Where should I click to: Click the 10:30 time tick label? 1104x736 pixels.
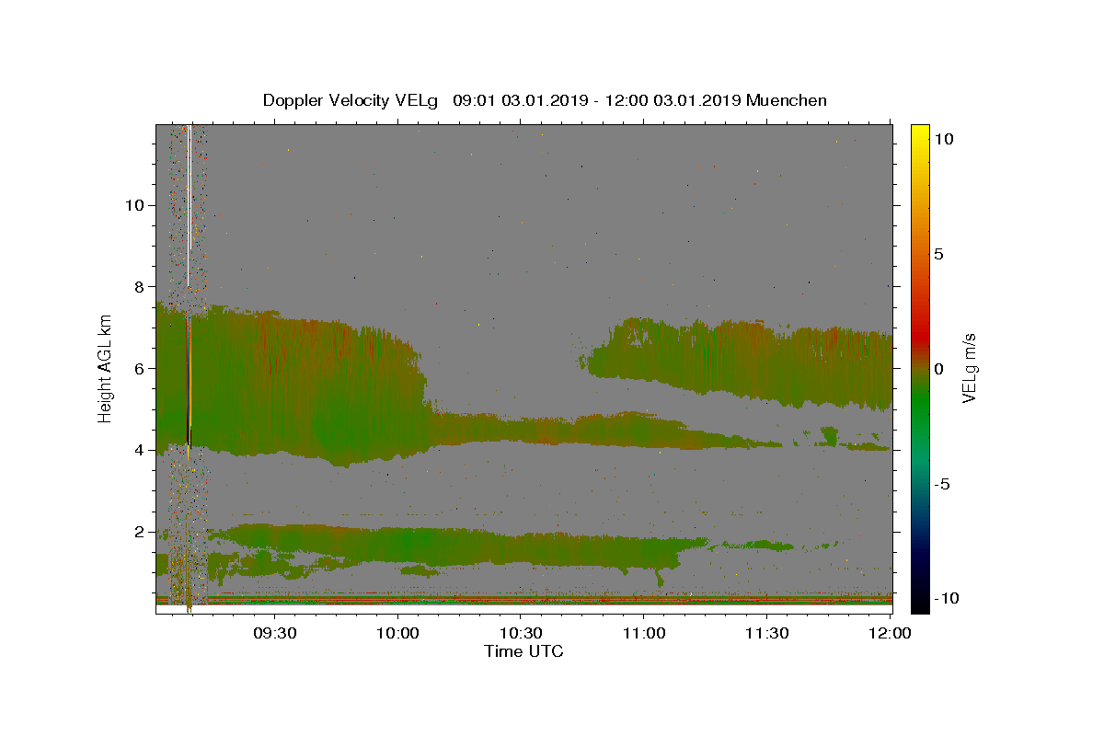coord(520,633)
